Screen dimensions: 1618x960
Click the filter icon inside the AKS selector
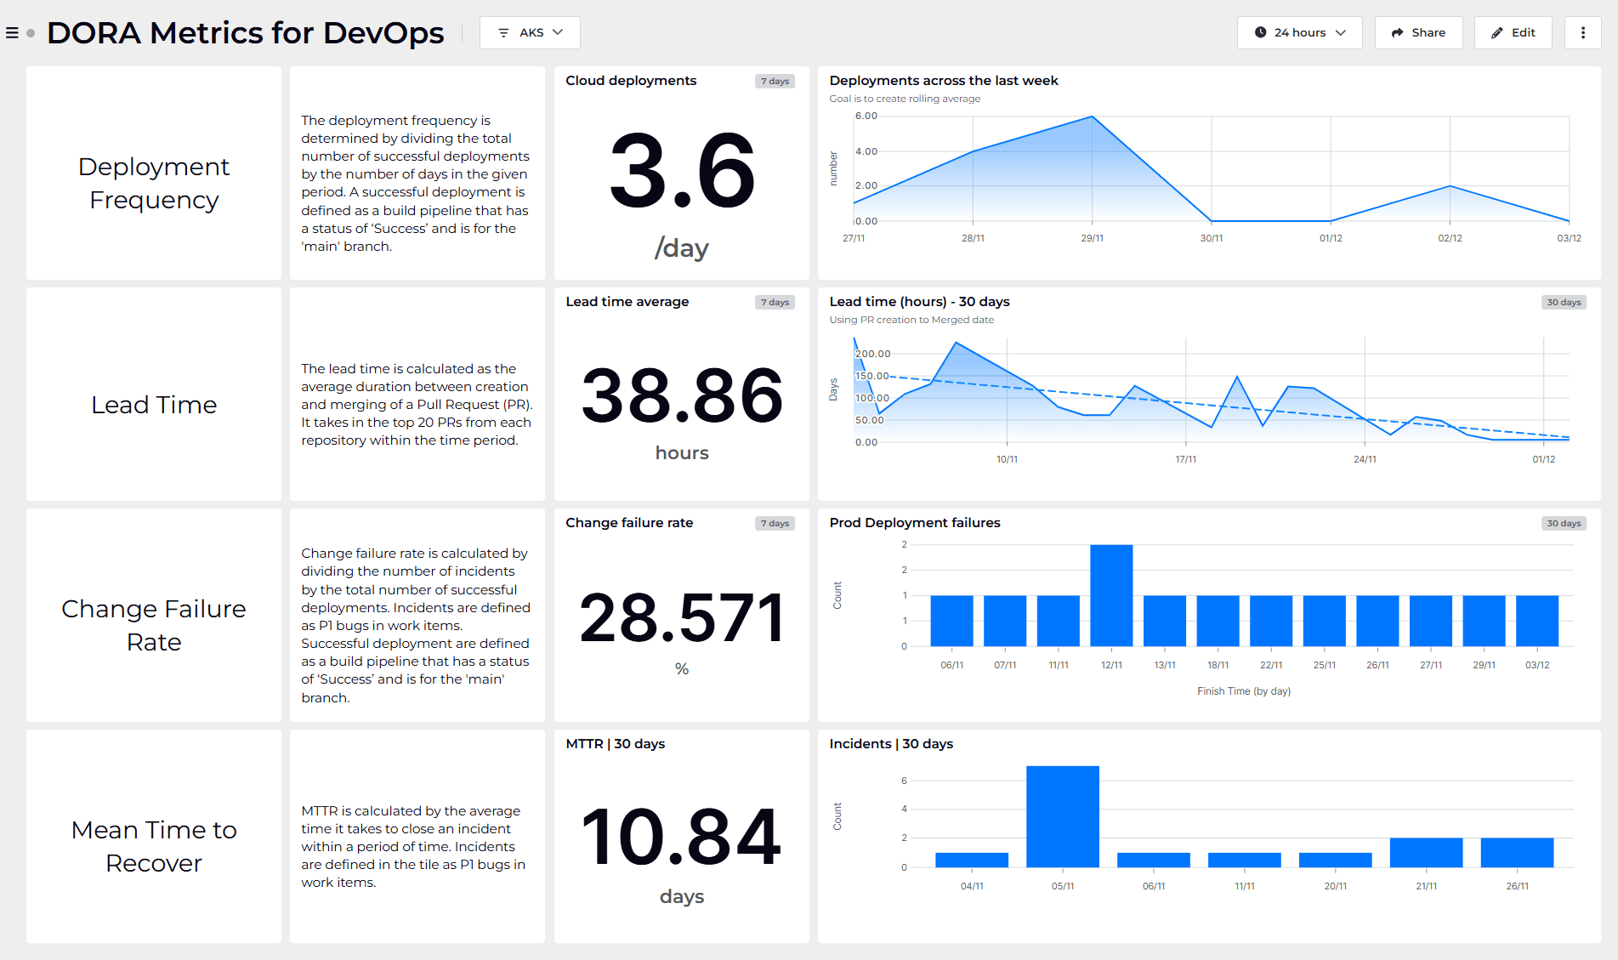[503, 32]
